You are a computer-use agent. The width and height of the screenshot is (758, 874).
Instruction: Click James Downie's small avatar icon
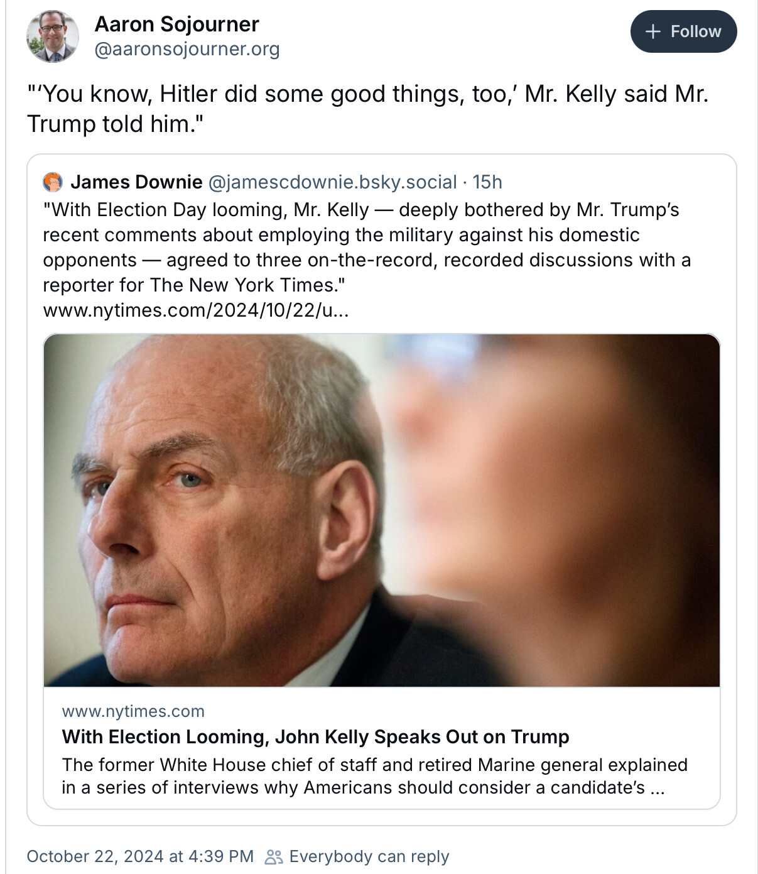[x=53, y=182]
